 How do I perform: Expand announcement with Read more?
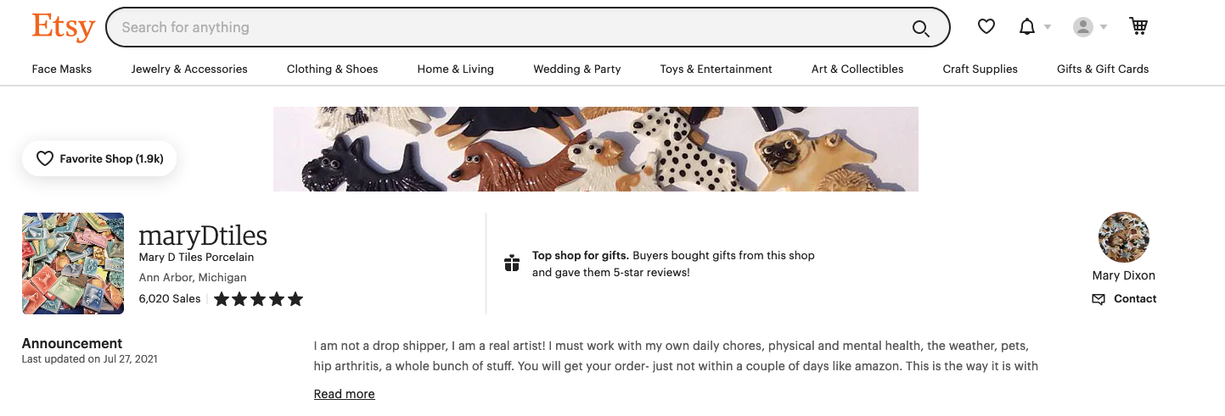click(x=344, y=394)
